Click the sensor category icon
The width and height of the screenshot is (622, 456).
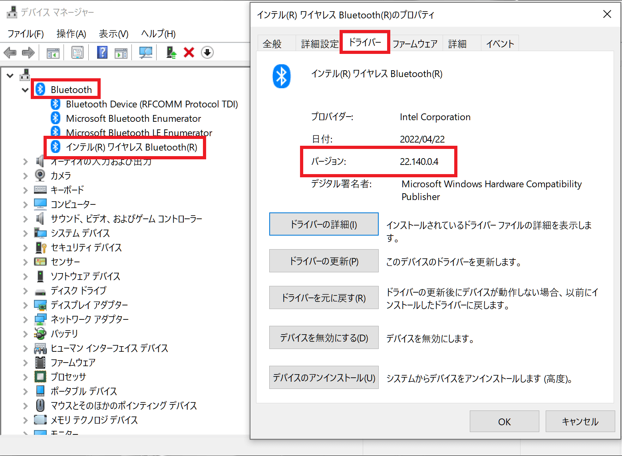tap(40, 262)
